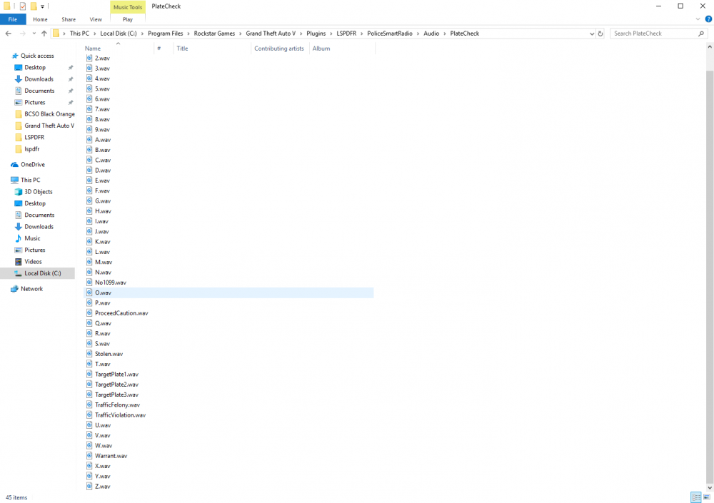Viewport: 714px width, 503px height.
Task: Sort by Contributing artists column
Action: [x=280, y=49]
